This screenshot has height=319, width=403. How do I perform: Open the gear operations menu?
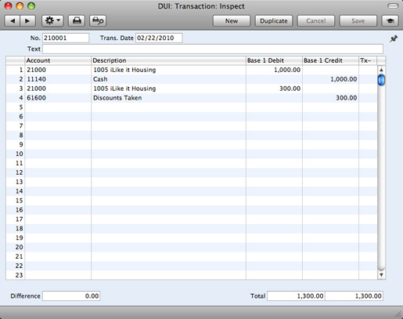[52, 21]
